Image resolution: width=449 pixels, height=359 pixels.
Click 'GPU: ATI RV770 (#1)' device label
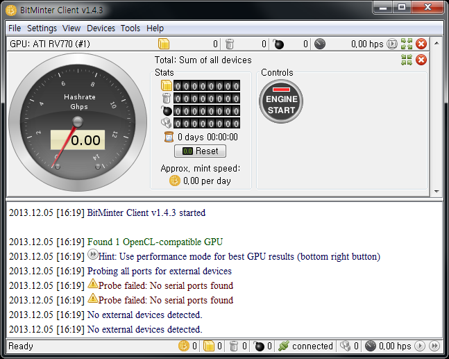[x=50, y=44]
